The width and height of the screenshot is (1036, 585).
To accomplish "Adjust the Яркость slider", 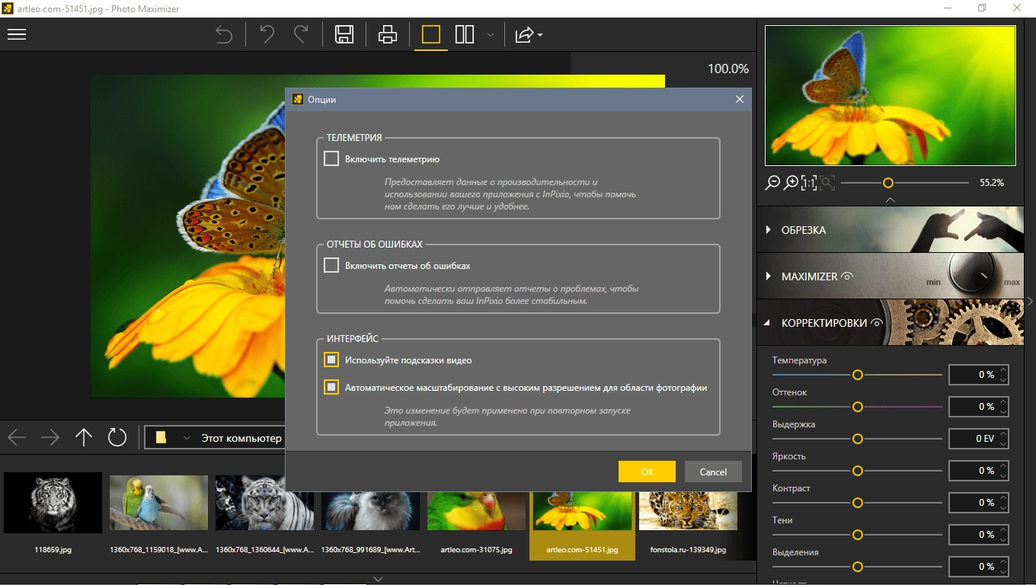I will pyautogui.click(x=858, y=471).
